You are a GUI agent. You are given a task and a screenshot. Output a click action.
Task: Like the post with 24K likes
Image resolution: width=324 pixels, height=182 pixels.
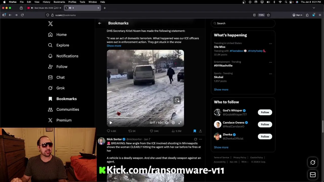(x=154, y=131)
